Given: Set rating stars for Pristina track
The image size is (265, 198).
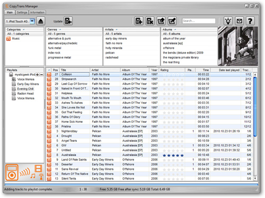Looking at the screenshot, I should [x=173, y=127].
